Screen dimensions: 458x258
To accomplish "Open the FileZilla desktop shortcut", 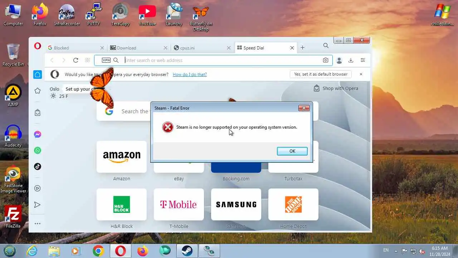I will tap(13, 217).
